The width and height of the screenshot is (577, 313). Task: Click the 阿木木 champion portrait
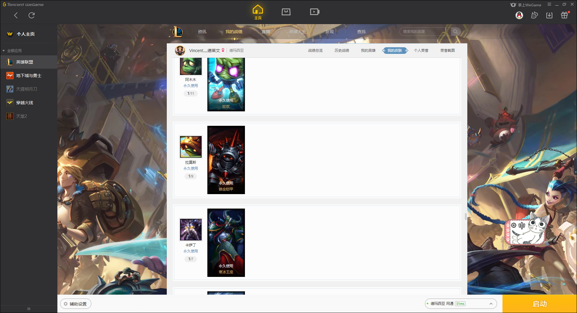[x=191, y=66]
